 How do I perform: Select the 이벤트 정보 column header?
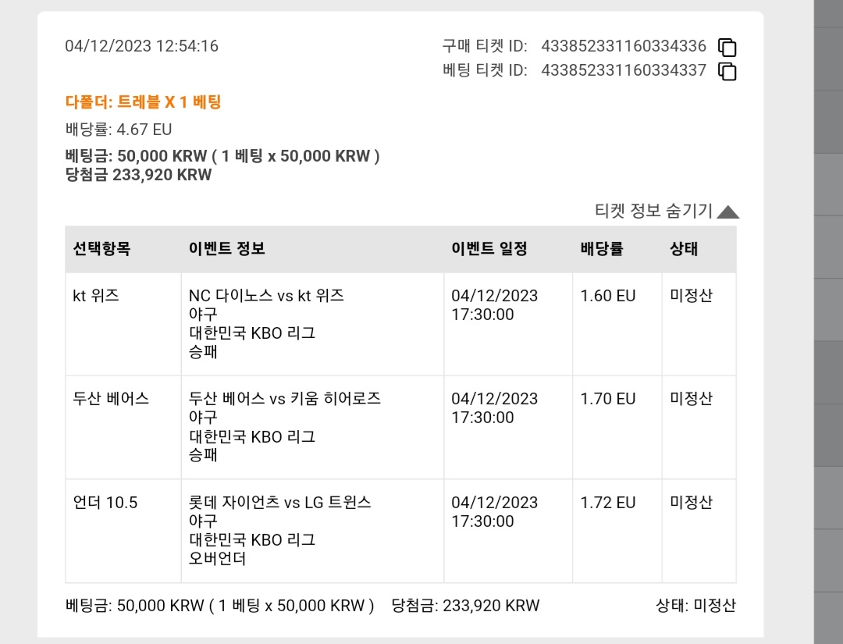pos(226,249)
